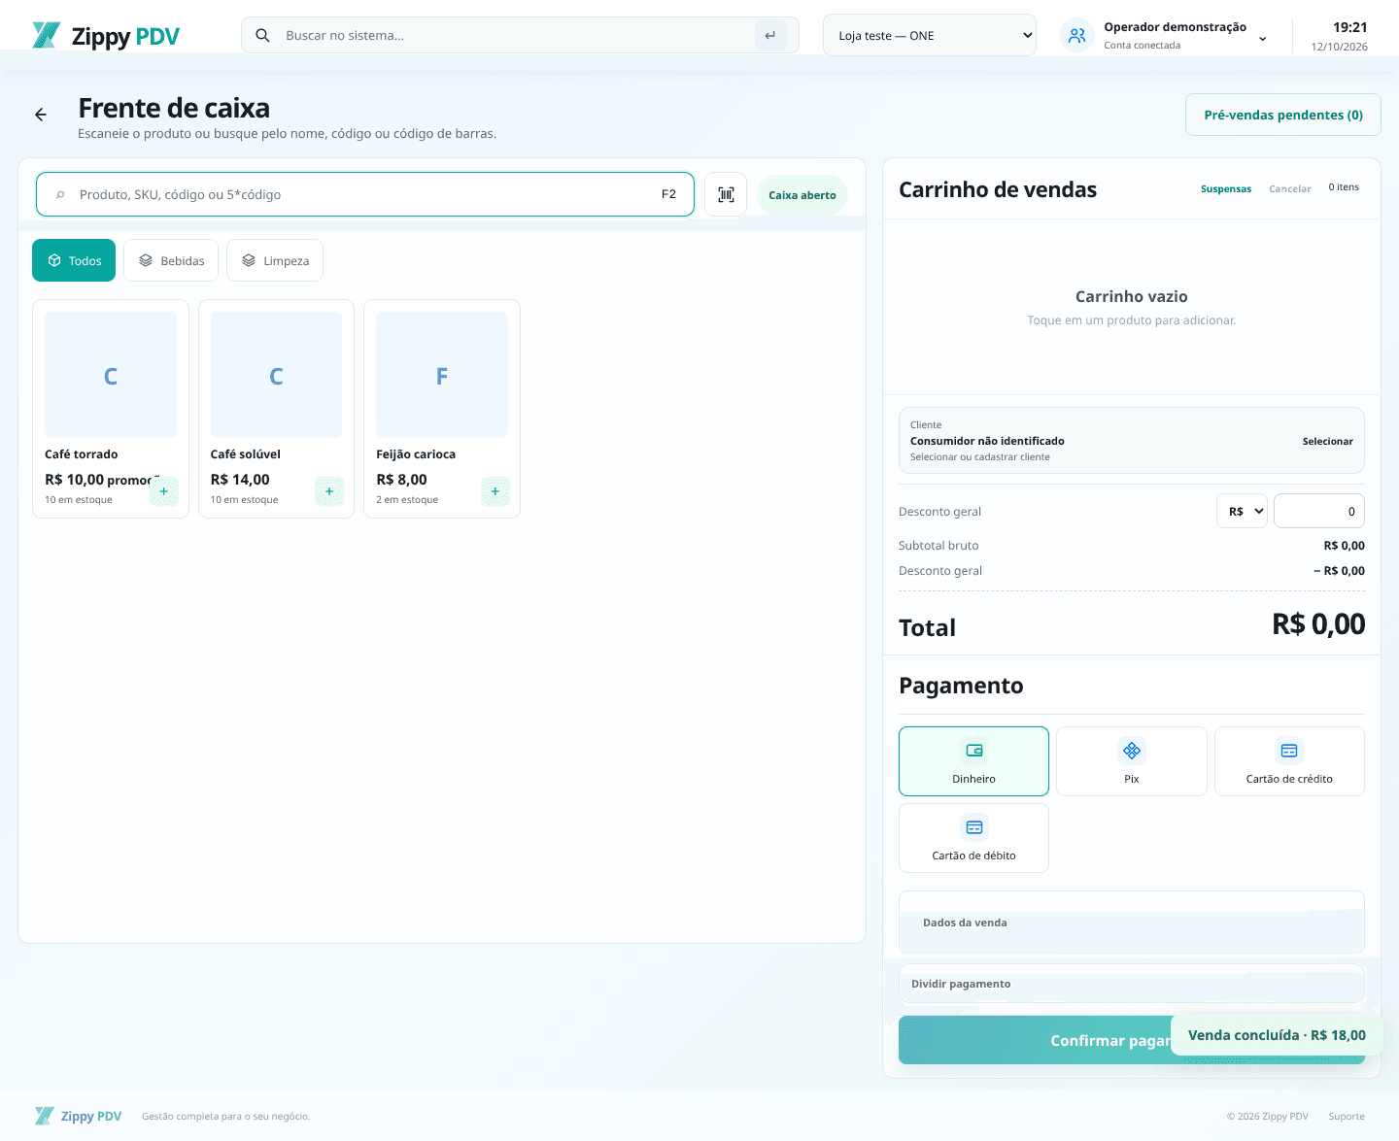Click the Suspensas link in cart header
Screen dimensions: 1399x1141
click(x=1226, y=188)
